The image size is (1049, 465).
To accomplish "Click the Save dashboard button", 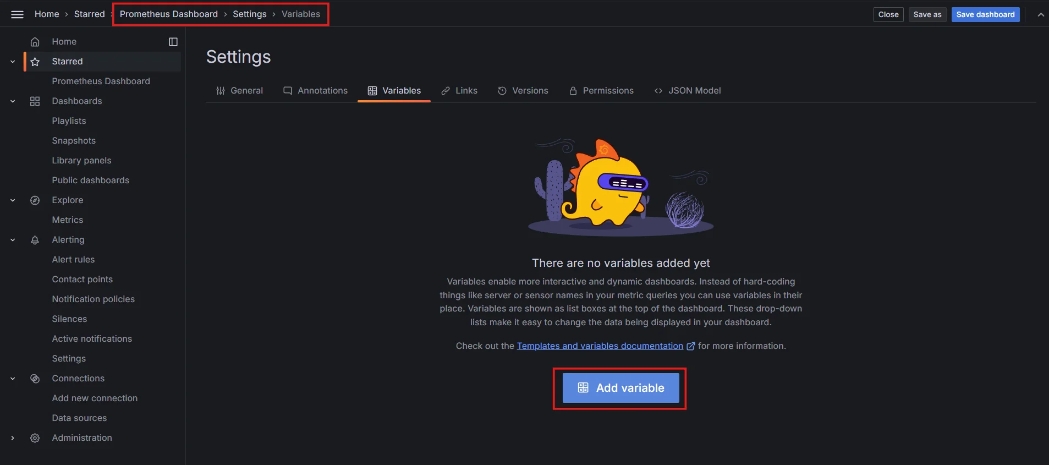I will (985, 15).
